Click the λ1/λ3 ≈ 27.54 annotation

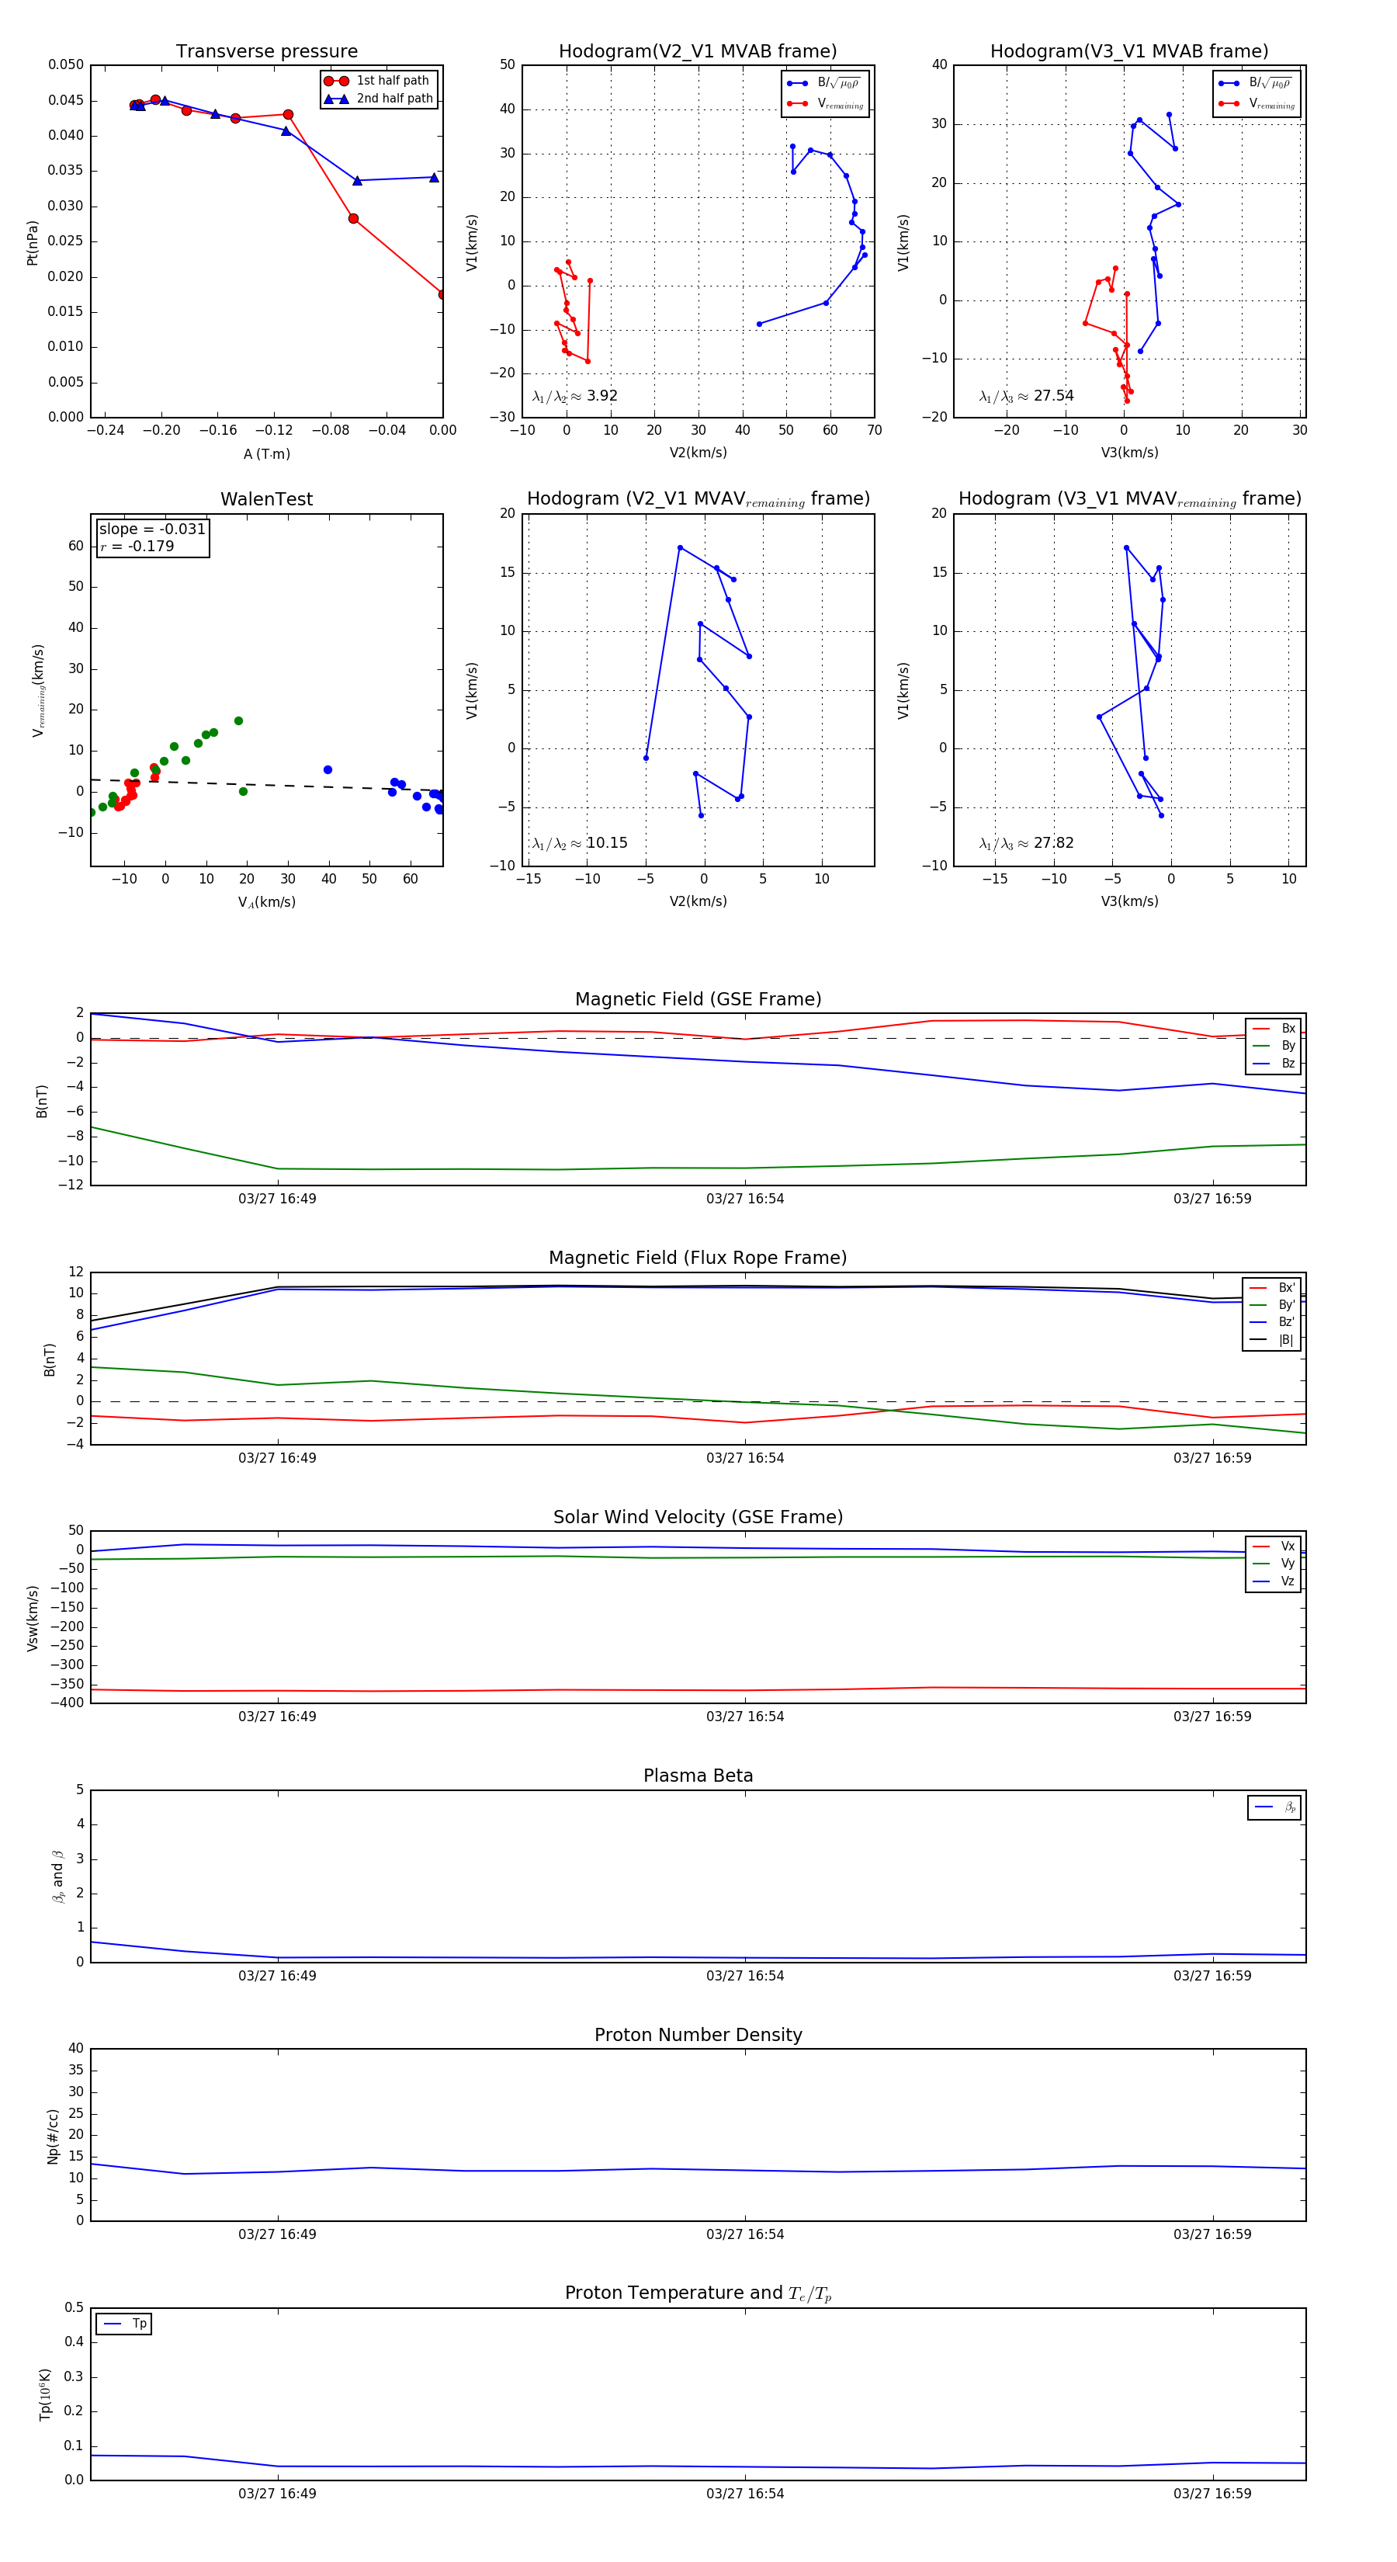[x=1026, y=396]
